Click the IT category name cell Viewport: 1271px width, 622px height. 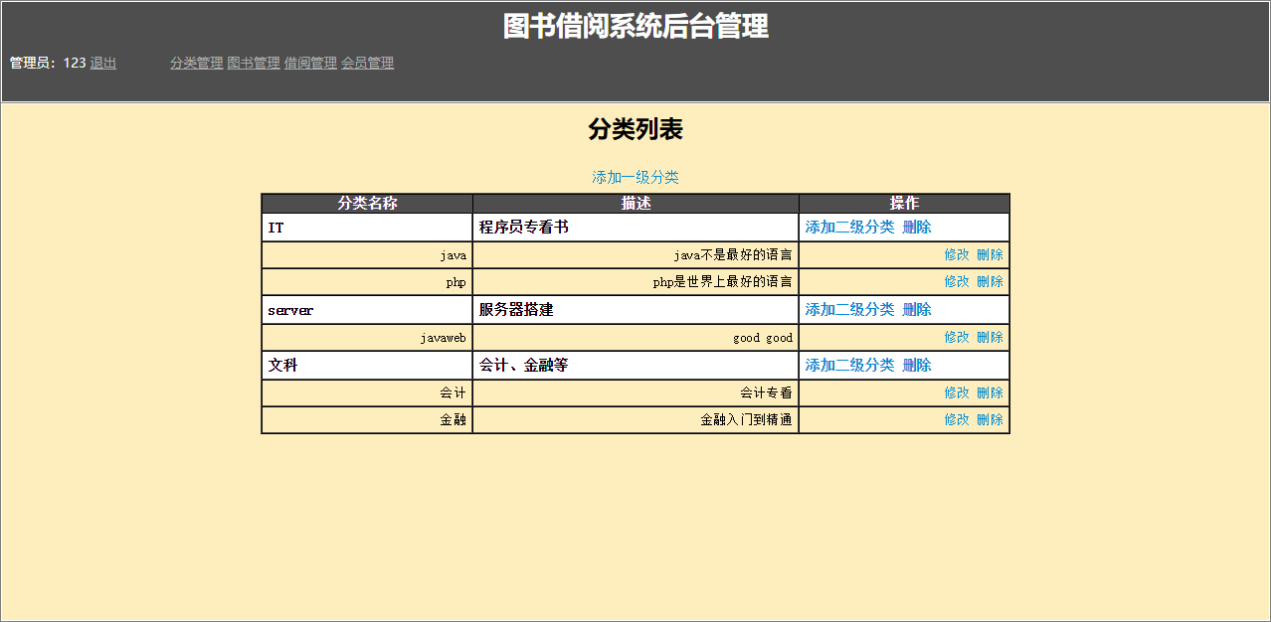pyautogui.click(x=367, y=228)
